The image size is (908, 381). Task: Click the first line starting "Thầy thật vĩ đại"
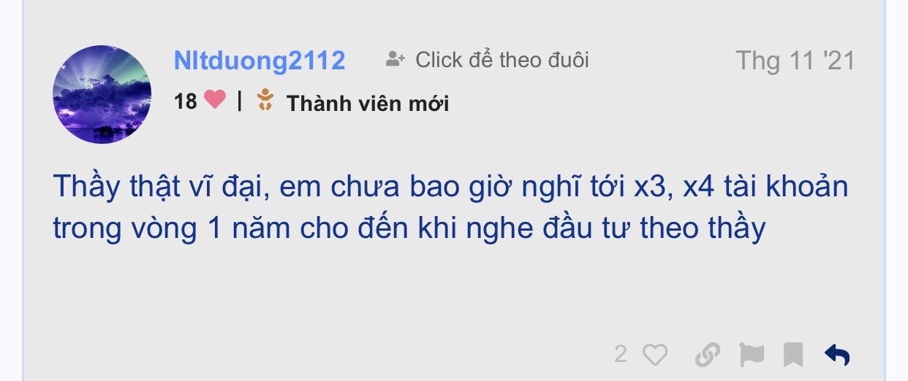(x=450, y=188)
